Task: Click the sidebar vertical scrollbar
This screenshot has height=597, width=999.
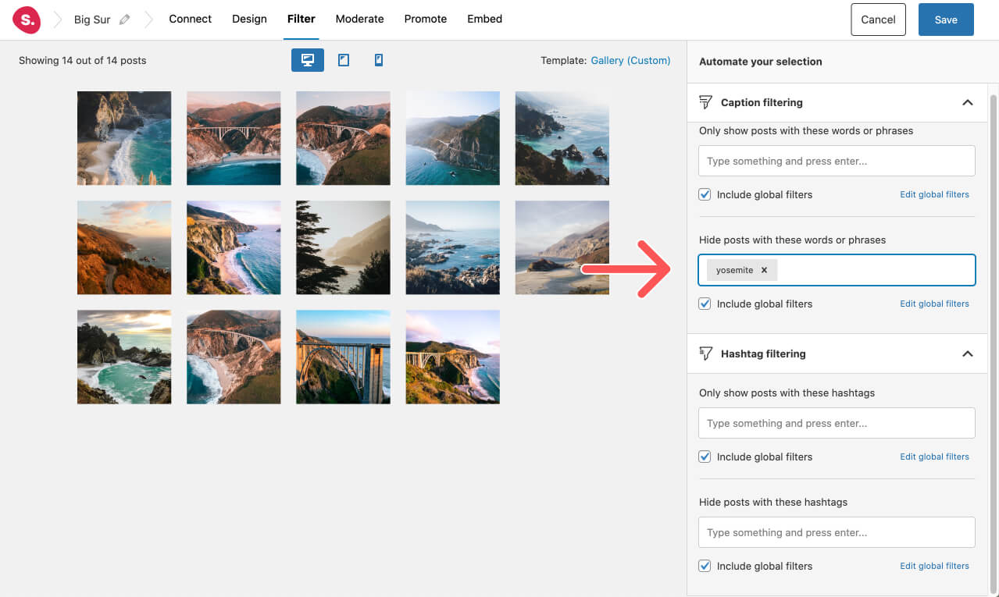Action: coord(993,343)
